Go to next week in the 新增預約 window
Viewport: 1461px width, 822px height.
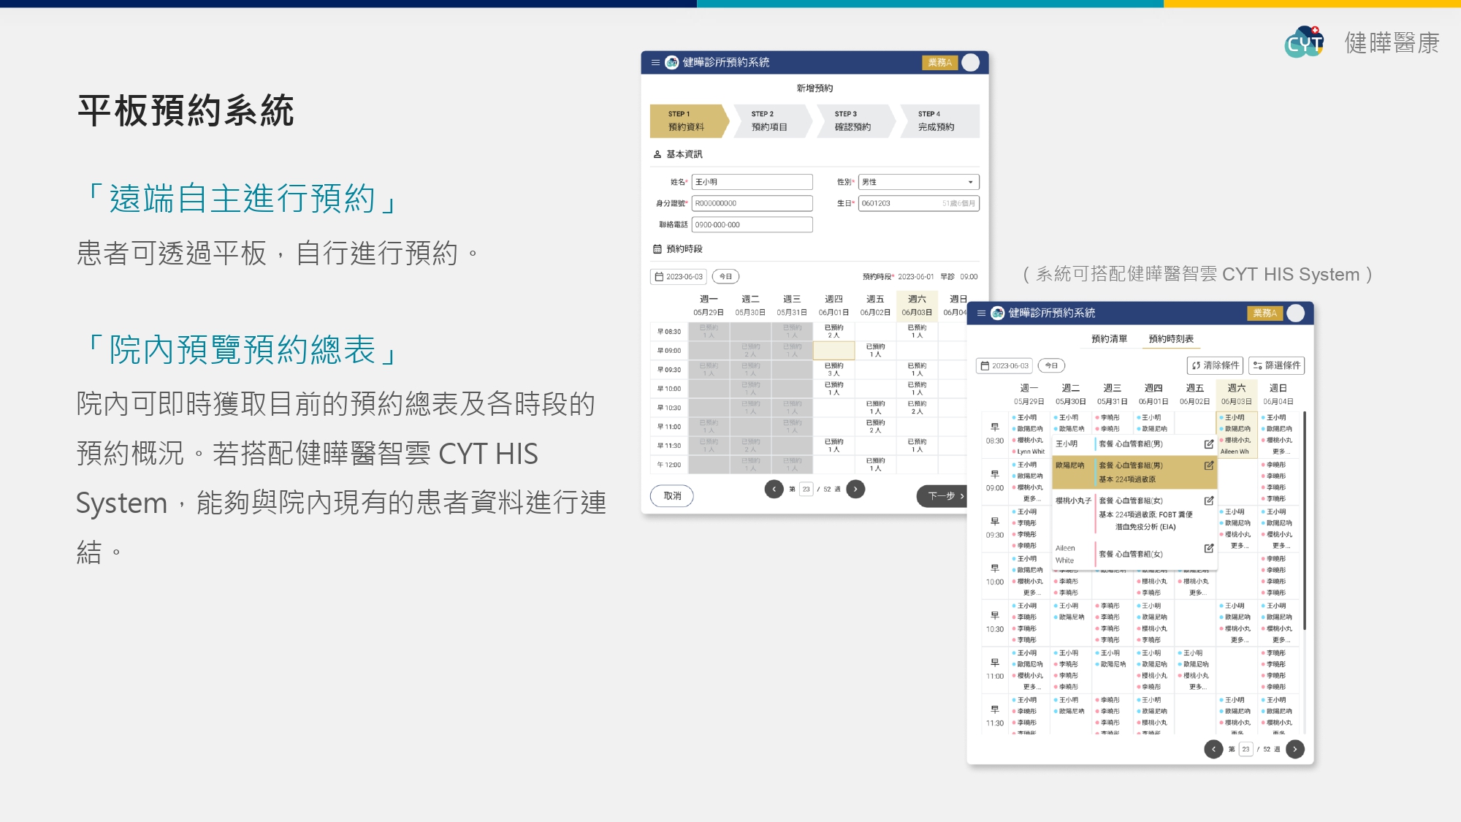[x=855, y=489]
